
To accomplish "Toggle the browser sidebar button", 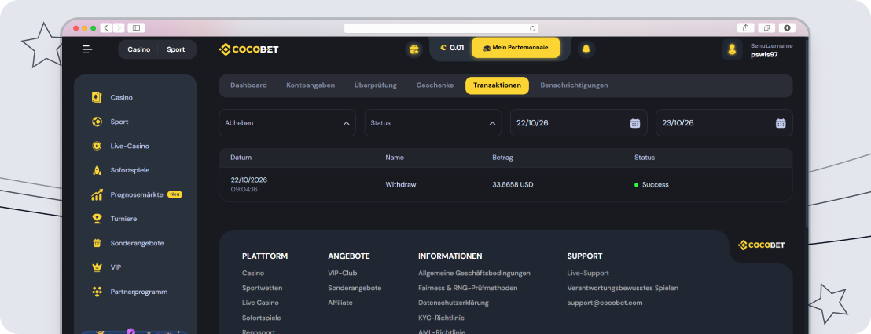I will (136, 27).
